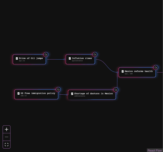Click function icon in Shortage of doctors node
The width and height of the screenshot is (163, 152).
click(x=72, y=94)
